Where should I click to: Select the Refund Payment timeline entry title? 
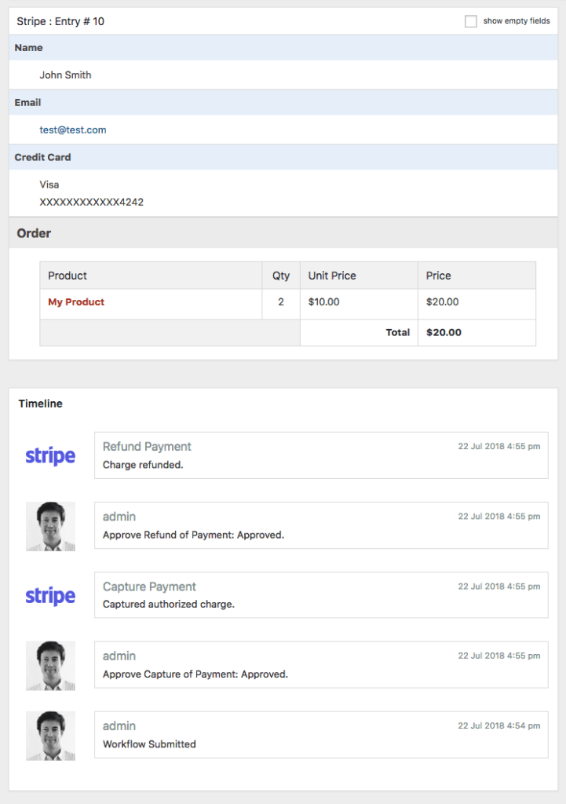(147, 447)
